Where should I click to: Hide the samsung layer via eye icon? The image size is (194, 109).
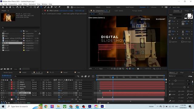point(2,87)
